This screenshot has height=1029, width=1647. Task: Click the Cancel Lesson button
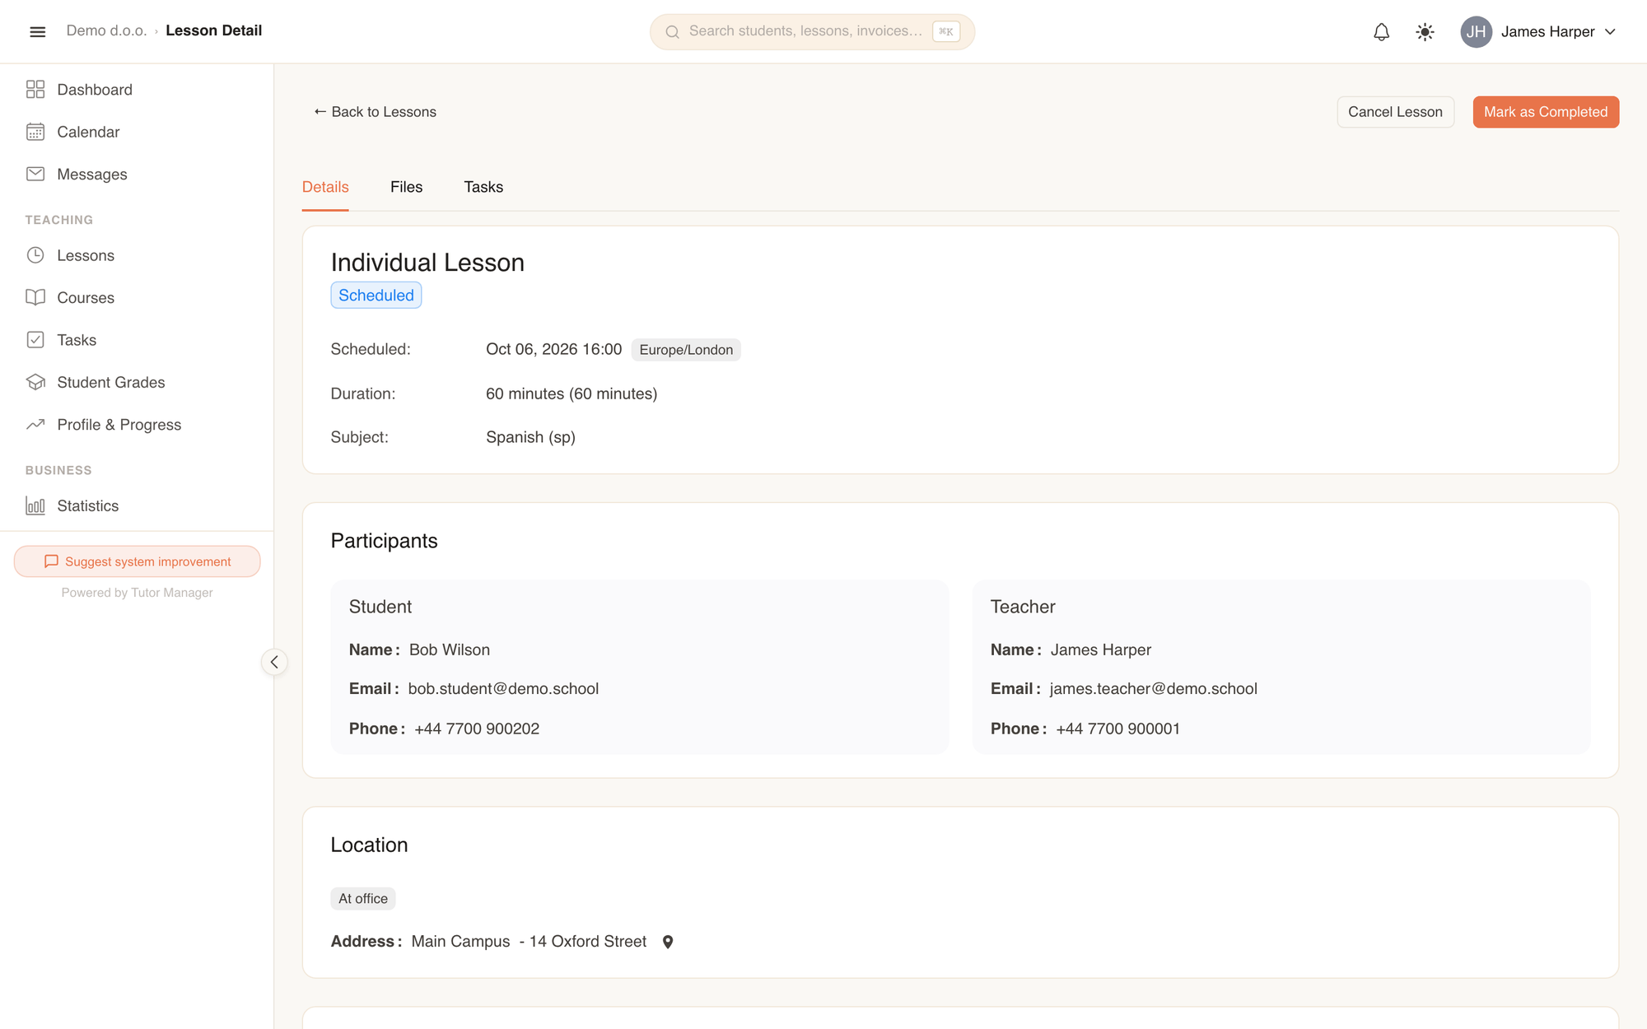click(x=1395, y=112)
